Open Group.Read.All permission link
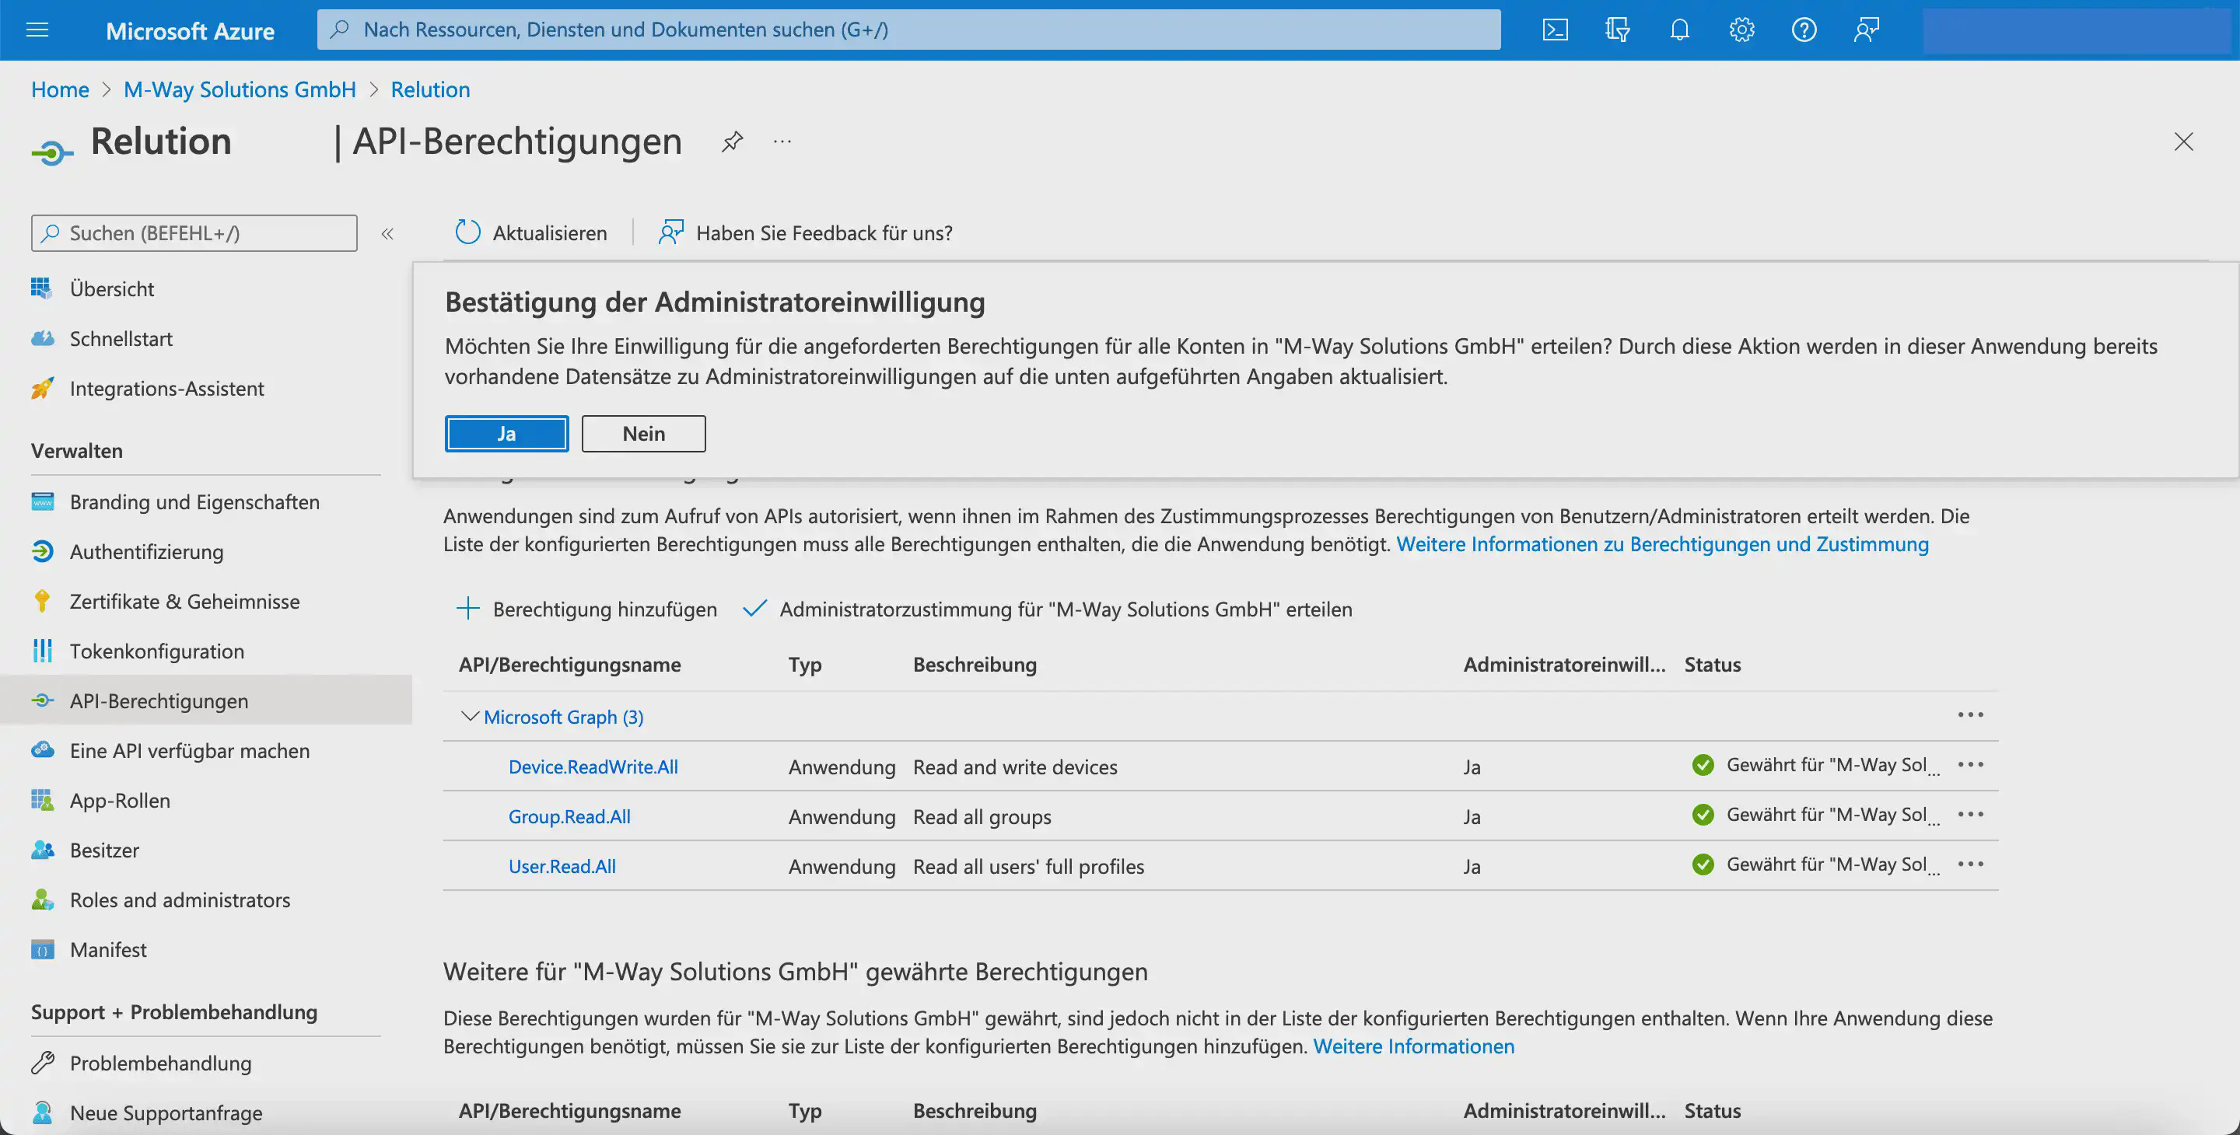2240x1135 pixels. coord(569,816)
